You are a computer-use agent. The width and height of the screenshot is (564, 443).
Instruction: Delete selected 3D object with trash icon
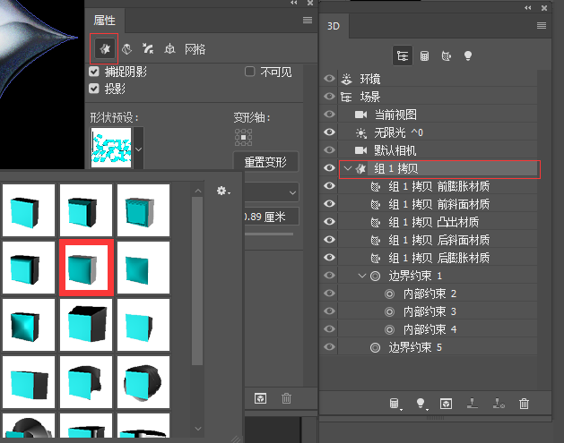(x=525, y=405)
